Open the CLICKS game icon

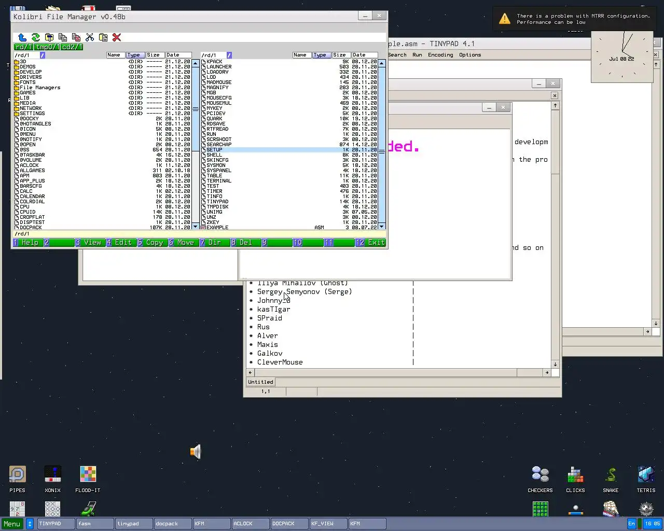click(575, 474)
